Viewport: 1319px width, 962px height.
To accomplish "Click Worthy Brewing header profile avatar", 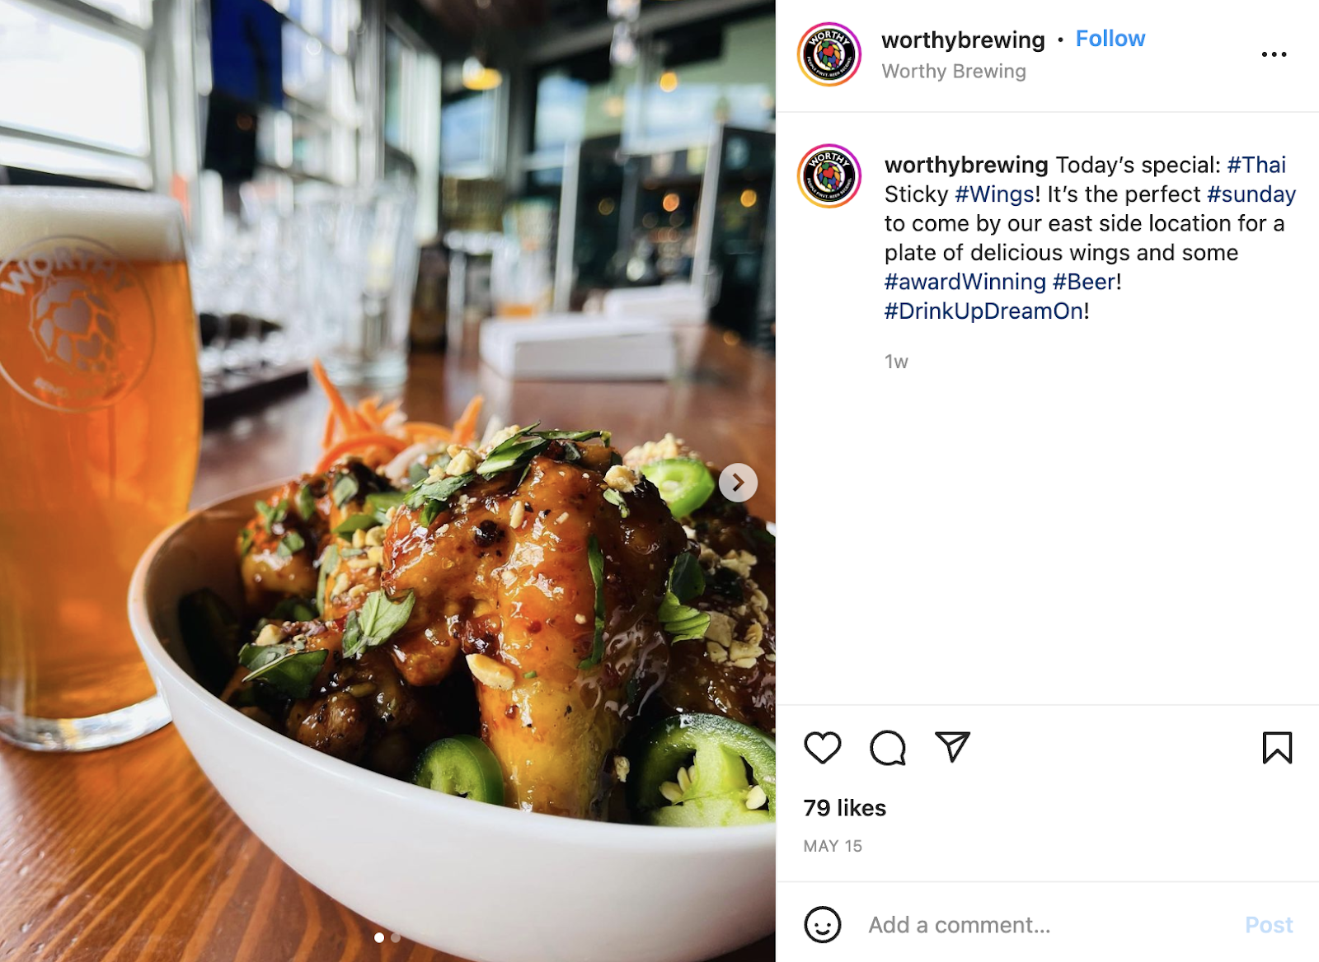I will [x=829, y=54].
